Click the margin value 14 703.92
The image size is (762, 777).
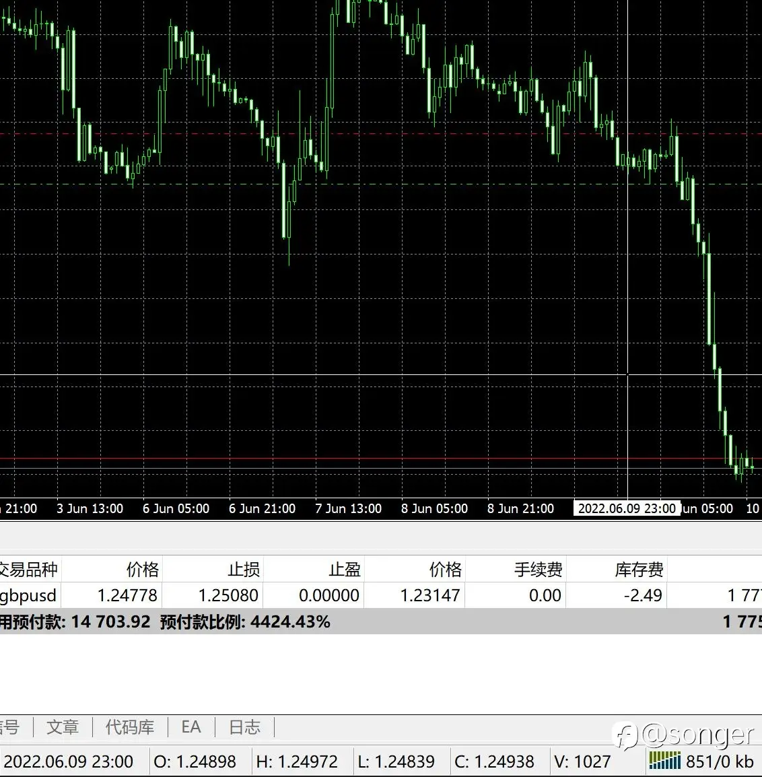(110, 621)
